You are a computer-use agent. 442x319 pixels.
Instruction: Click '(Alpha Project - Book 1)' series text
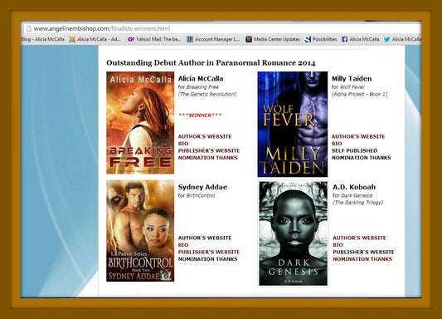[x=359, y=95]
